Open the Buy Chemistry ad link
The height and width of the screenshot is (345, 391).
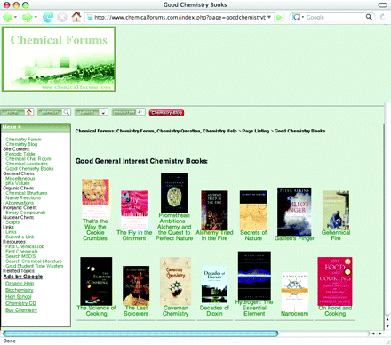point(21,310)
